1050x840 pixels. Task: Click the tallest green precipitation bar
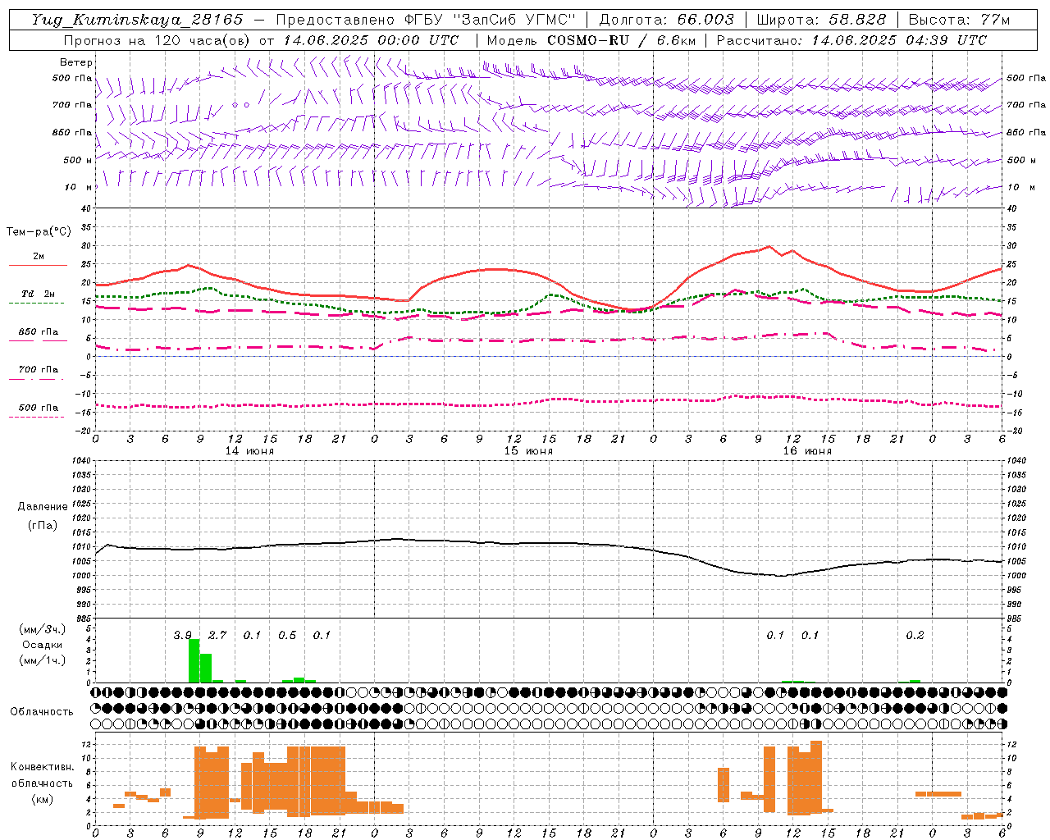(x=194, y=661)
